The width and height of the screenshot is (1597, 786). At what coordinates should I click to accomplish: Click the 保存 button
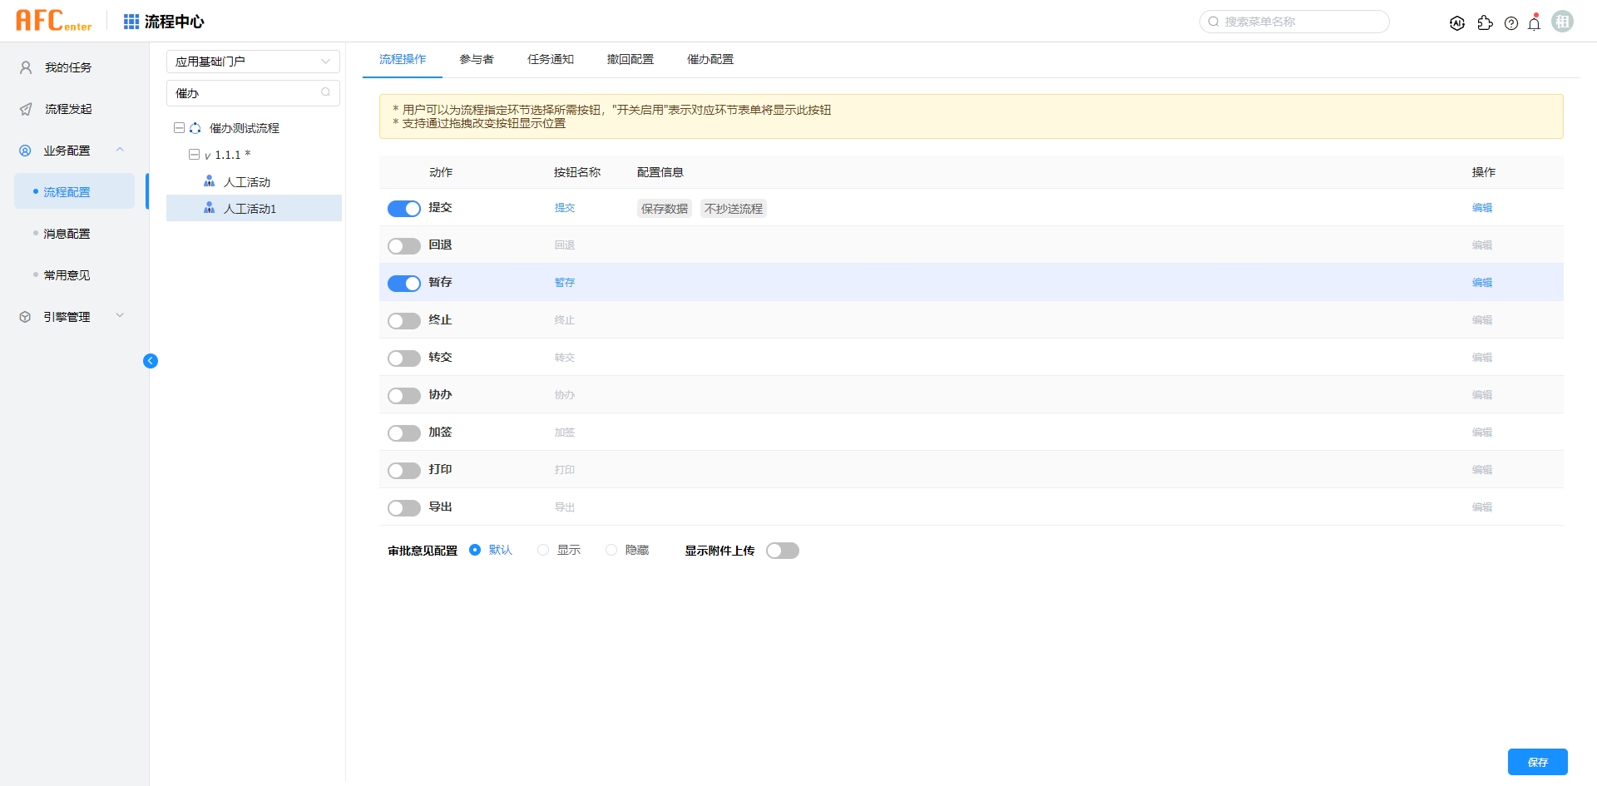(x=1537, y=762)
